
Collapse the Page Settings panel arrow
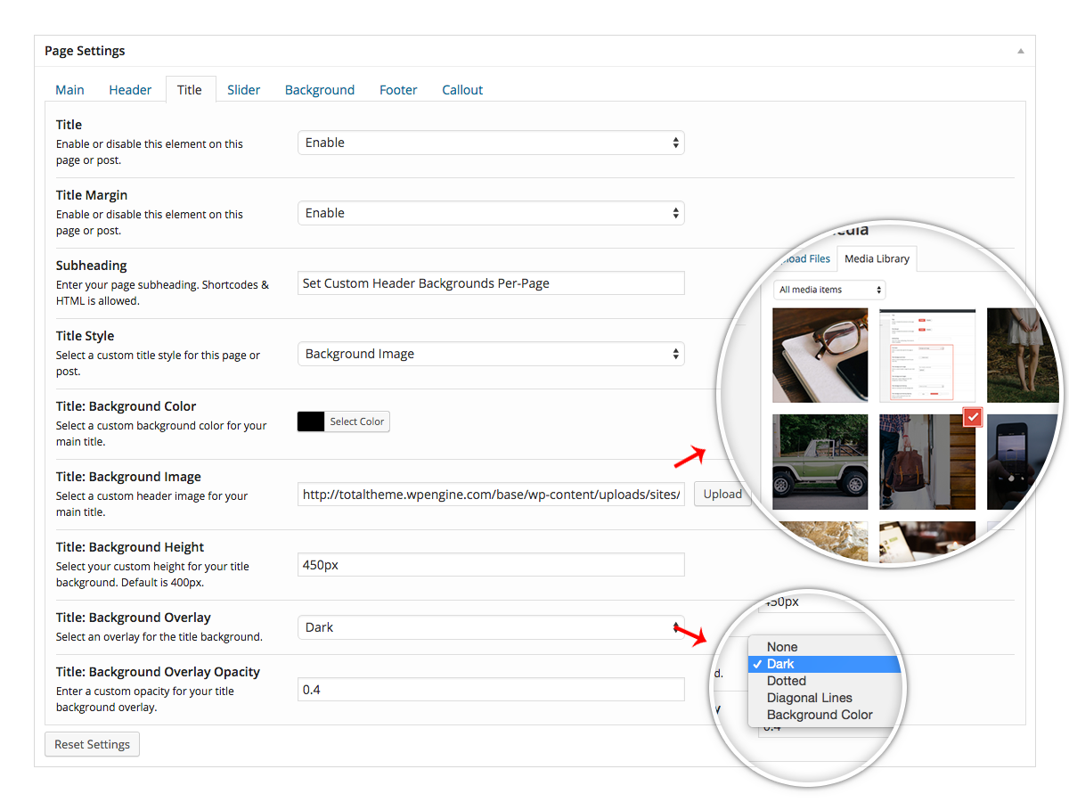tap(1021, 51)
